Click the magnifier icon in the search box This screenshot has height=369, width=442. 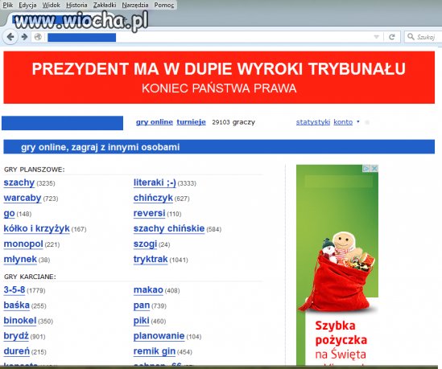411,37
